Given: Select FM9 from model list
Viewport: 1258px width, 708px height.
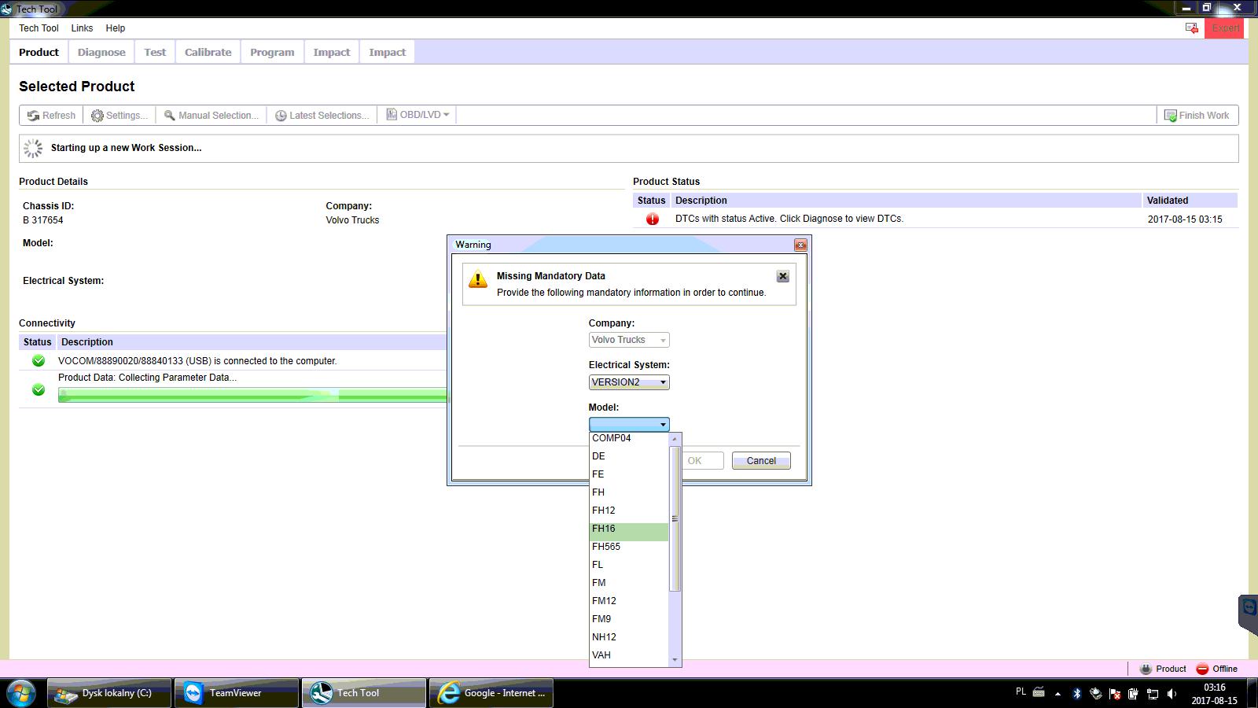Looking at the screenshot, I should pyautogui.click(x=629, y=619).
